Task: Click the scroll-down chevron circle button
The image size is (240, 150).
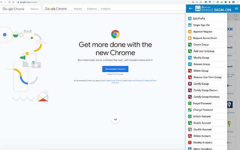Action: [x=115, y=119]
